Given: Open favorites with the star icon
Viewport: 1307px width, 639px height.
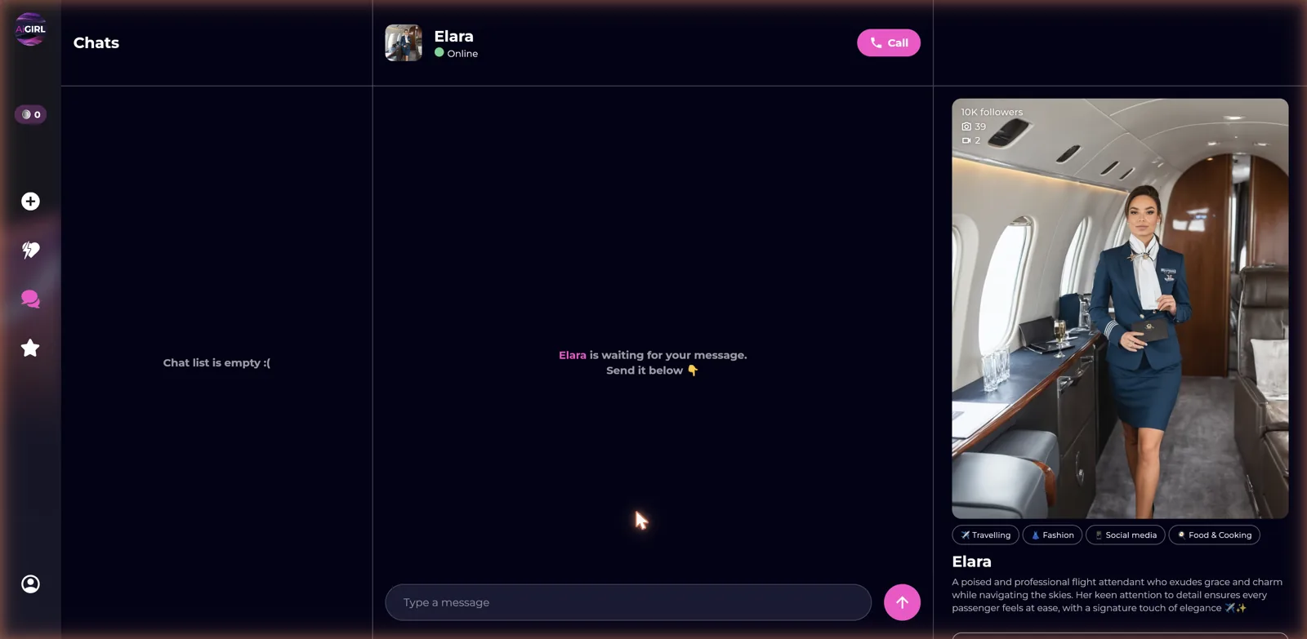Looking at the screenshot, I should (30, 348).
